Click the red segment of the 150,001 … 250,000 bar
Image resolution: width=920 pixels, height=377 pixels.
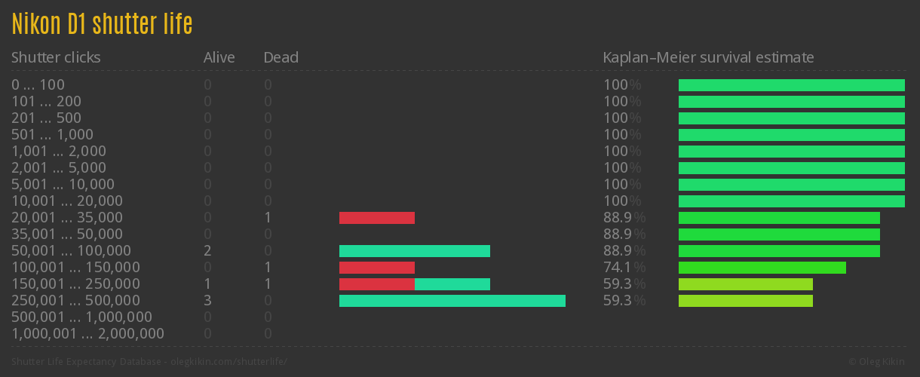(x=377, y=284)
